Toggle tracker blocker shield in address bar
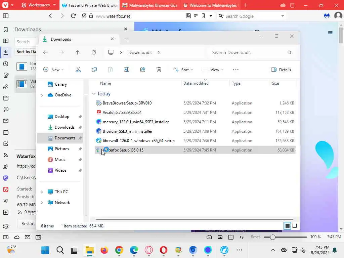344x258 pixels. (84, 16)
